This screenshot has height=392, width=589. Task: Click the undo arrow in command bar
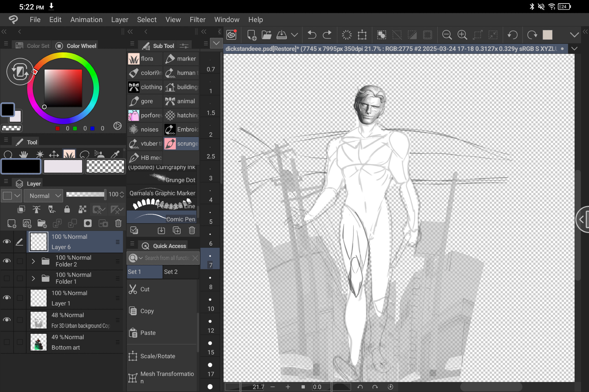tap(312, 35)
